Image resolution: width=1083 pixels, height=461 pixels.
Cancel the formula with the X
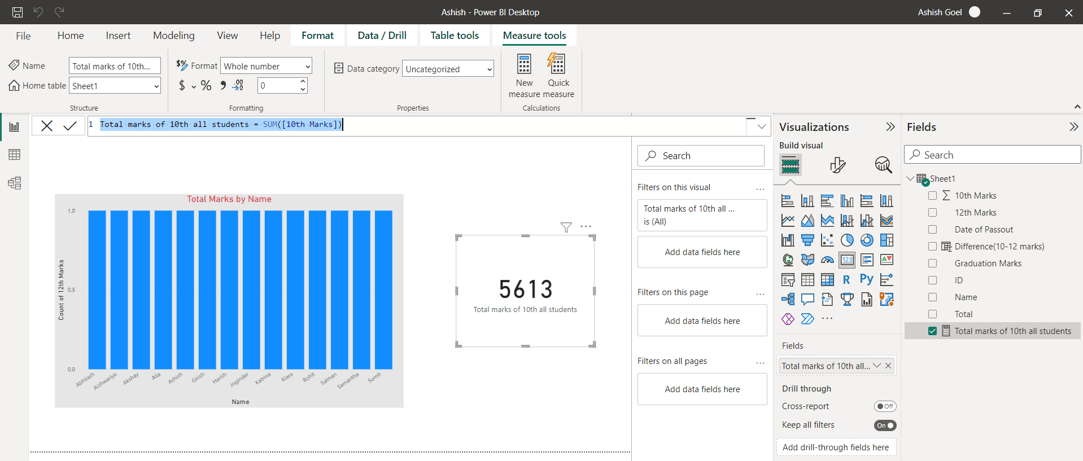point(47,126)
